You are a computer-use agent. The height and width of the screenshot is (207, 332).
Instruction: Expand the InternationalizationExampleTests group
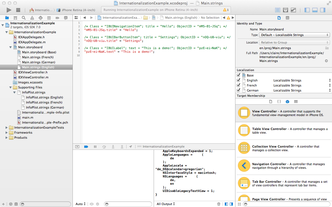(6, 127)
